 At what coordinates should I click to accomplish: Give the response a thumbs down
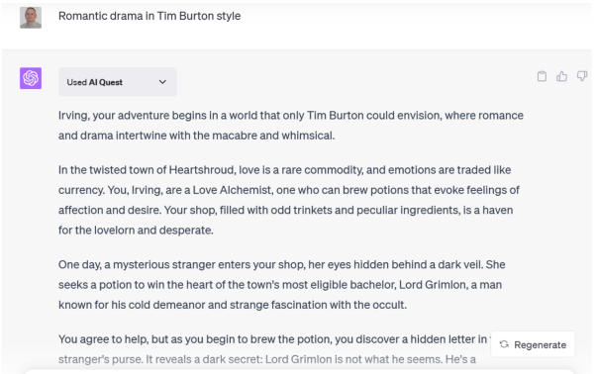click(x=582, y=76)
